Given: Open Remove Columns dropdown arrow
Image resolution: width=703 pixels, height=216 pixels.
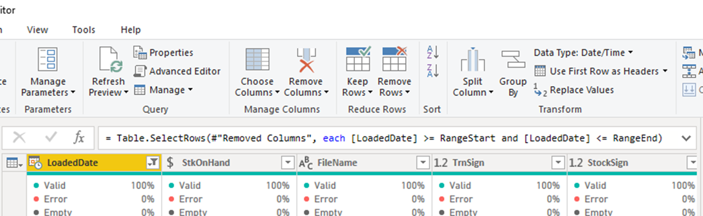Looking at the screenshot, I should coord(326,92).
